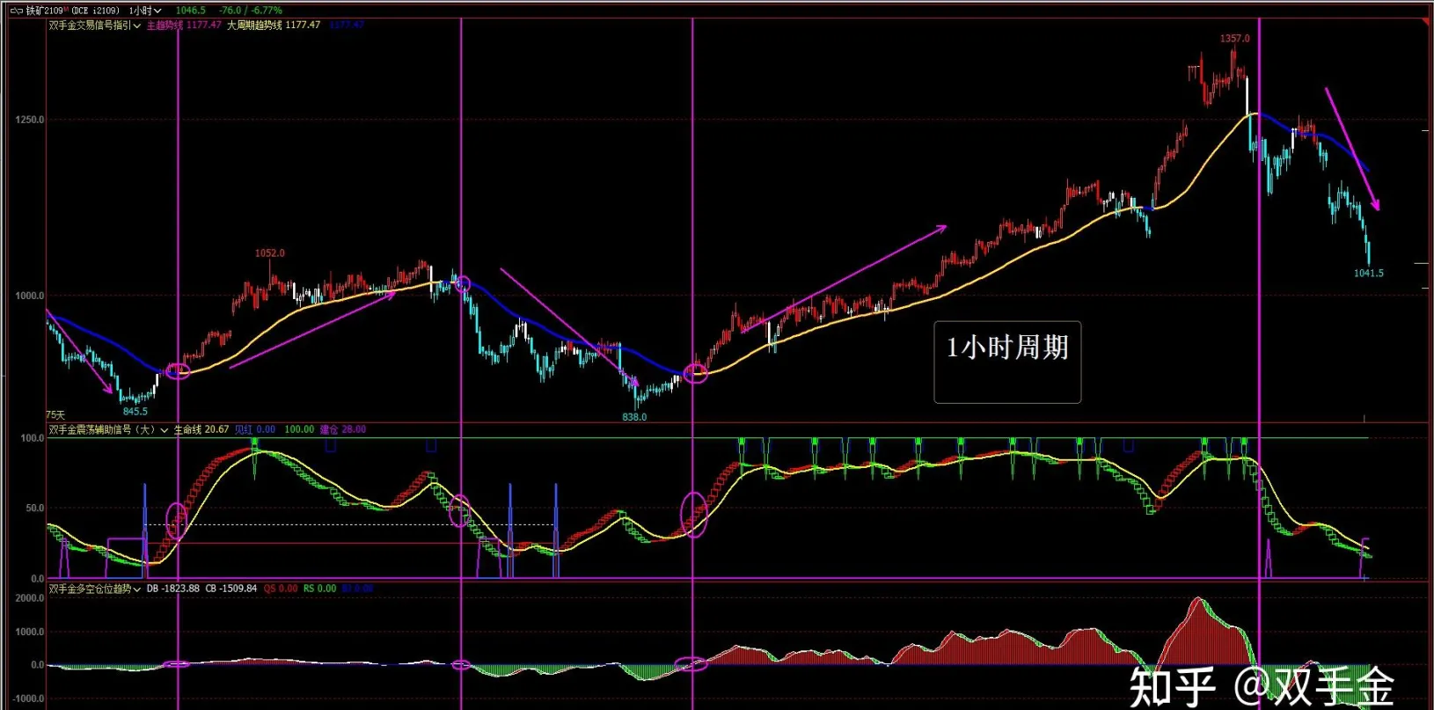Click the 1041.5 last price label
Viewport: 1434px width, 710px height.
pos(1369,274)
